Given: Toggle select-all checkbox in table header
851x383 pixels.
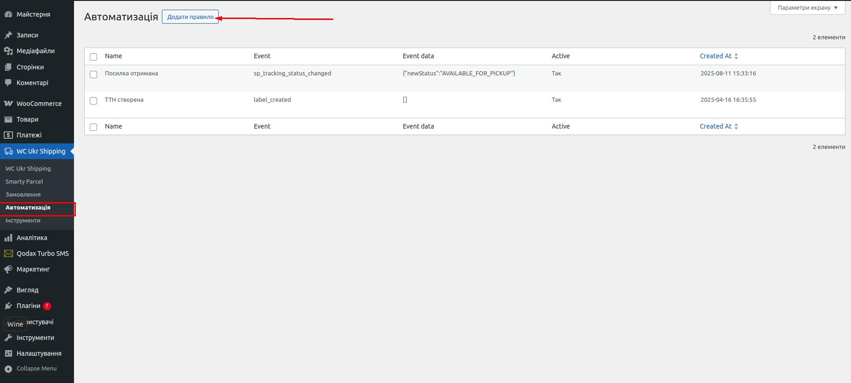Looking at the screenshot, I should 93,57.
